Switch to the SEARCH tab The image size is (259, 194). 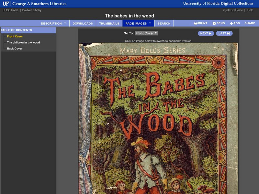[x=164, y=23]
